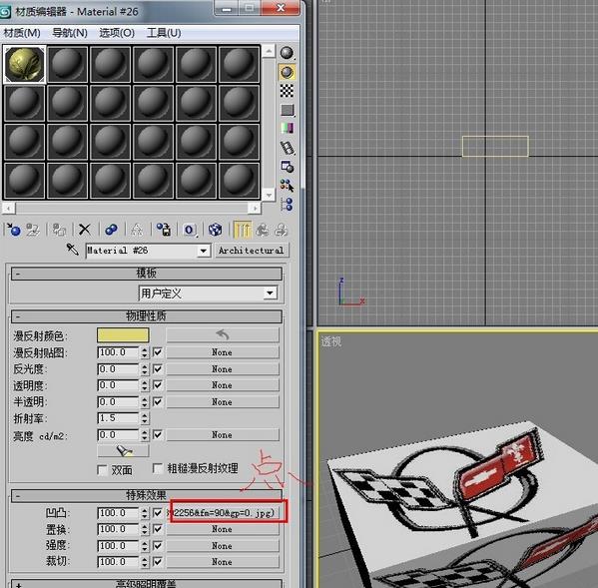Viewport: 598px width, 588px height.
Task: Toggle the 凹凸 map checkbox
Action: coord(158,513)
